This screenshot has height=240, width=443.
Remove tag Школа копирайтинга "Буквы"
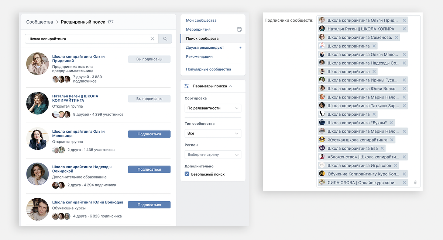click(x=391, y=123)
